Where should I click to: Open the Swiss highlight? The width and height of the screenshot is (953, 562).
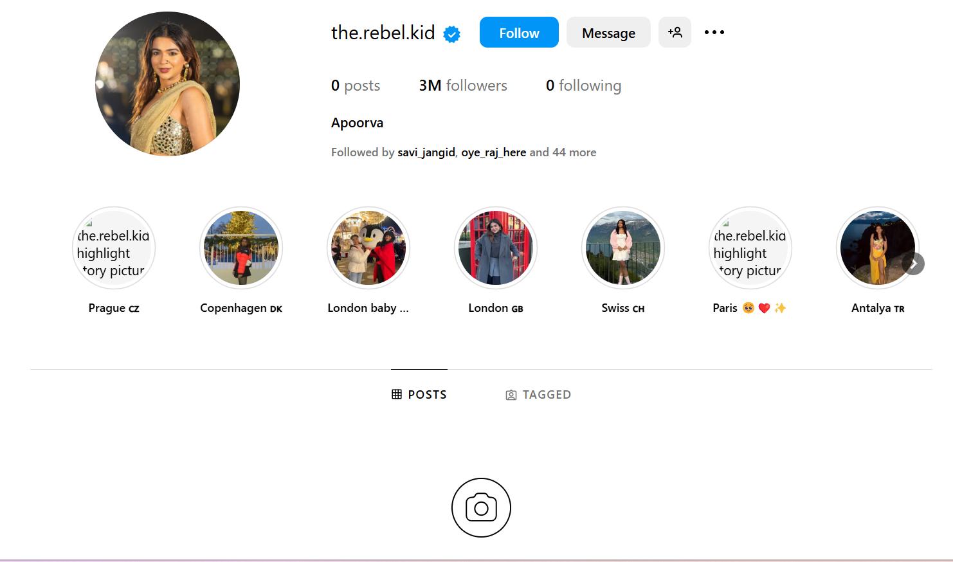tap(623, 248)
